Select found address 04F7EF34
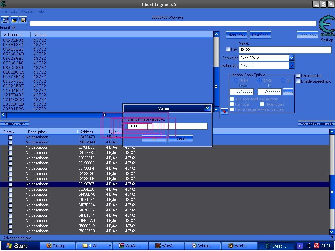The height and width of the screenshot is (251, 335). coord(13,40)
